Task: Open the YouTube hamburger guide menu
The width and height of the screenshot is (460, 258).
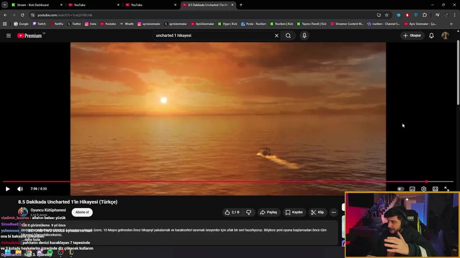Action: point(9,35)
